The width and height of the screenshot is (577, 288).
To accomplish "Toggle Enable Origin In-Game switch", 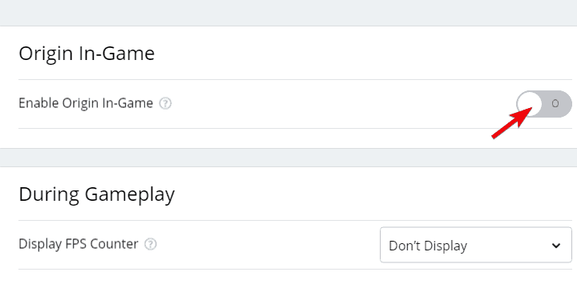I will 544,103.
